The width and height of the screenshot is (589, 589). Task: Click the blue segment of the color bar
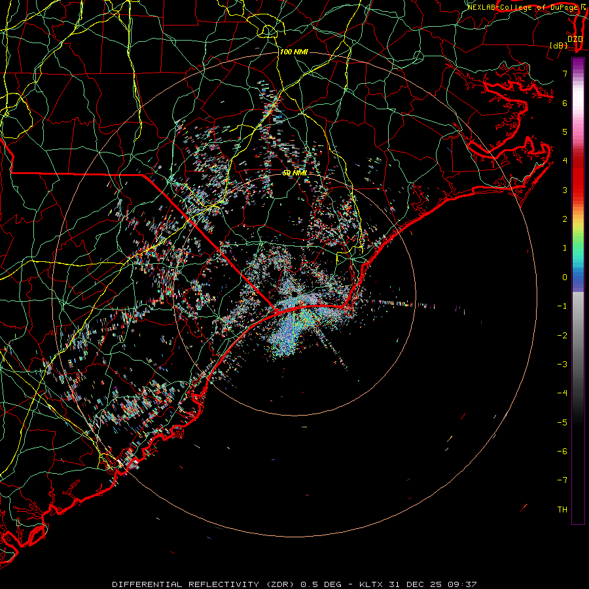click(x=578, y=280)
